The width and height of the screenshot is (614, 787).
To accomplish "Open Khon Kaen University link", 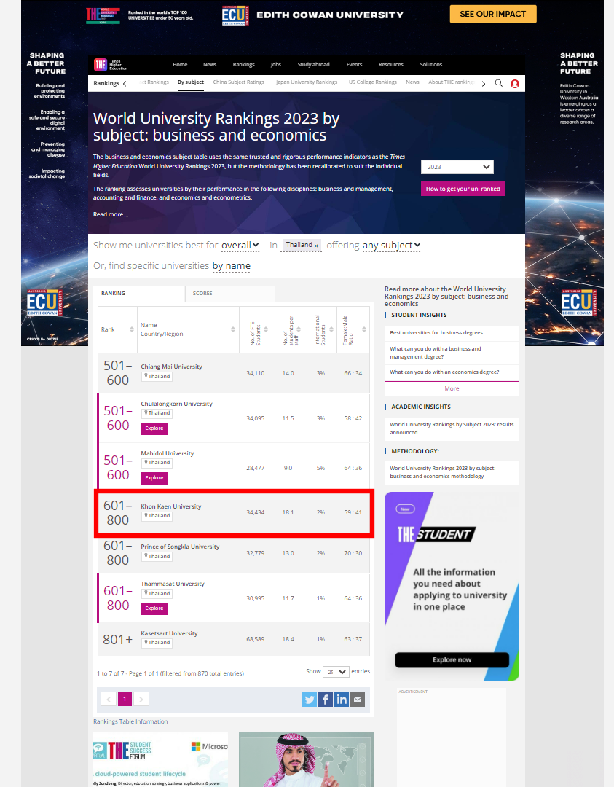I will (x=171, y=507).
